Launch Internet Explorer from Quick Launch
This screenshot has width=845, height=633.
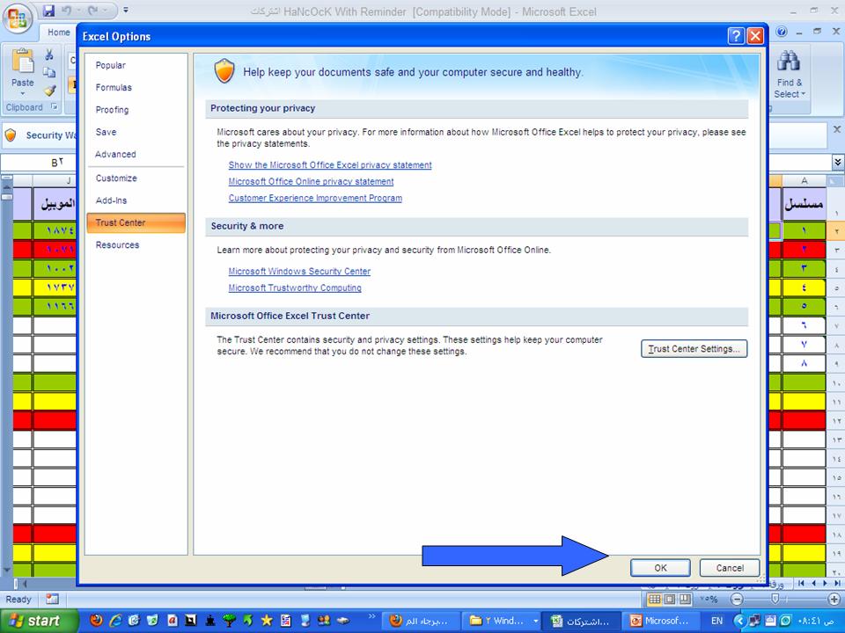(116, 620)
